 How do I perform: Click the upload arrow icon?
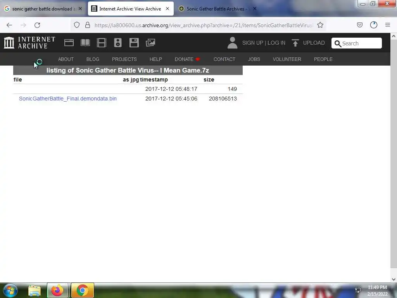pos(295,43)
